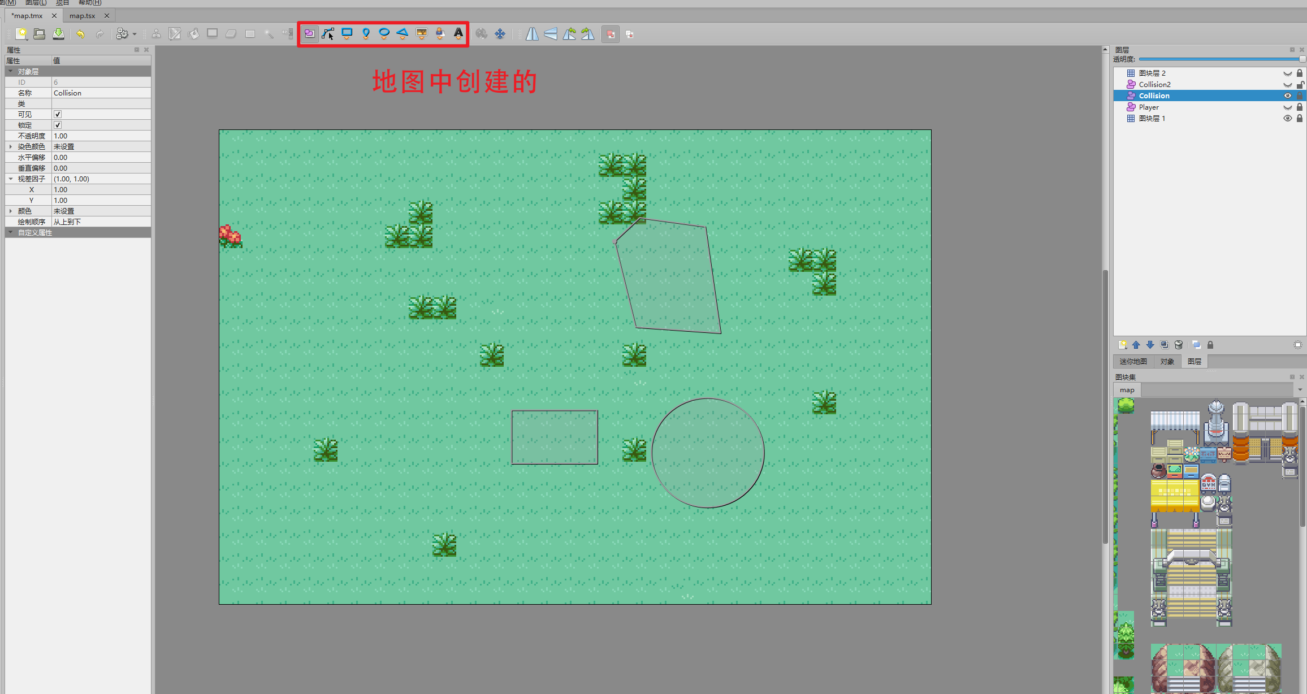Uncheck the 可见 checkbox

[58, 114]
